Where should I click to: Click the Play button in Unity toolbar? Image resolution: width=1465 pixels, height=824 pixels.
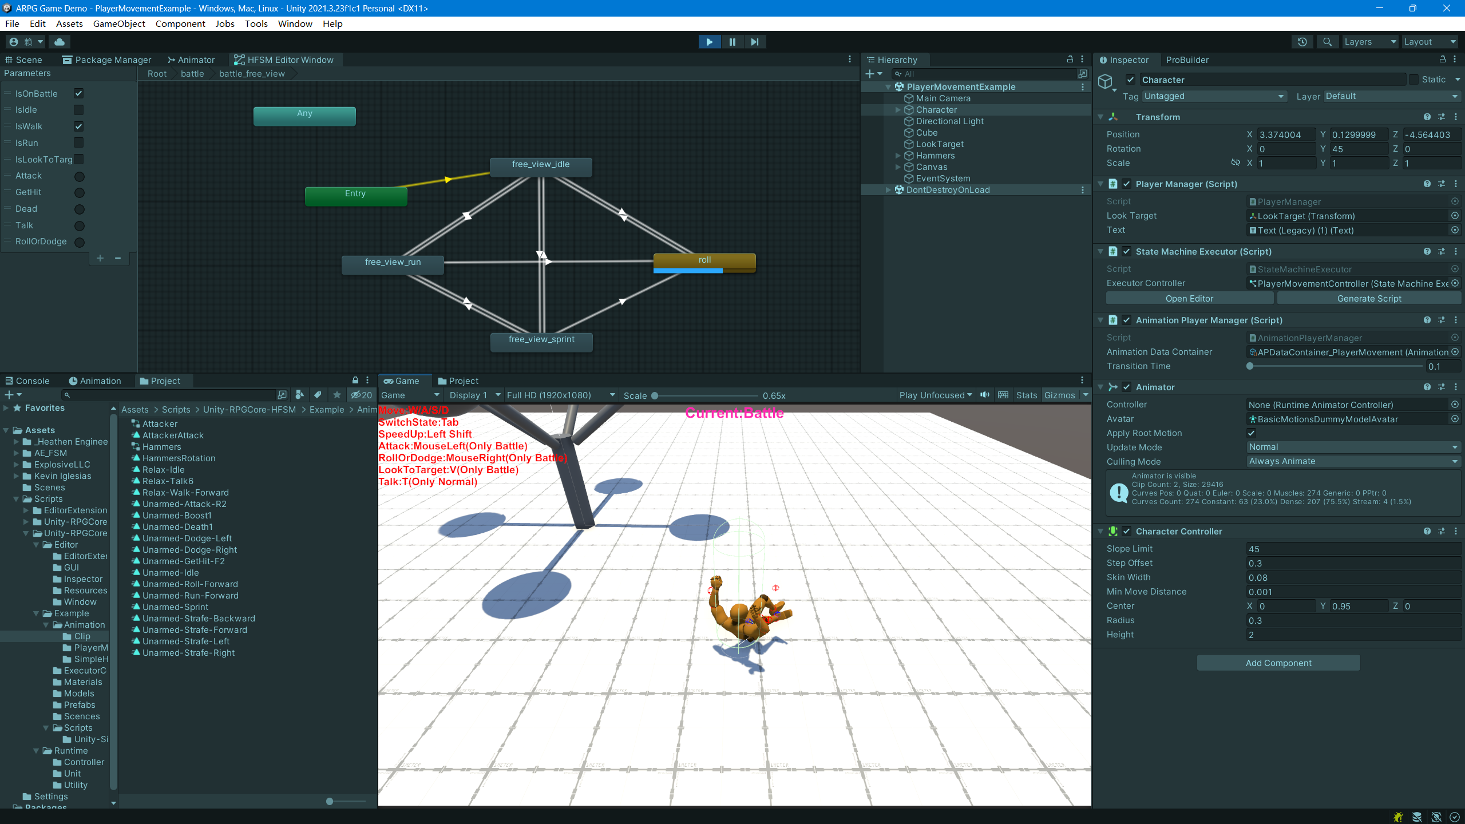coord(710,41)
